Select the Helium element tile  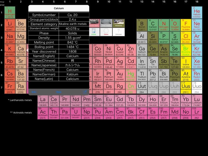coord(197,12)
